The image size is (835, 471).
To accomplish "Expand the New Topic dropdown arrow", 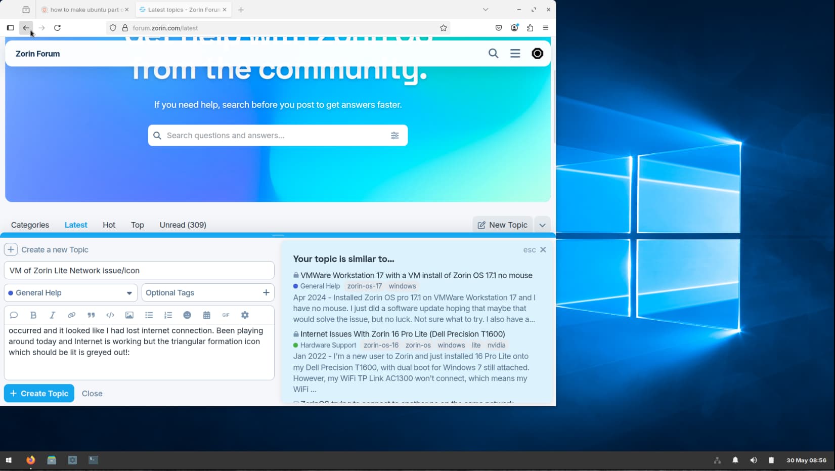I will point(542,225).
